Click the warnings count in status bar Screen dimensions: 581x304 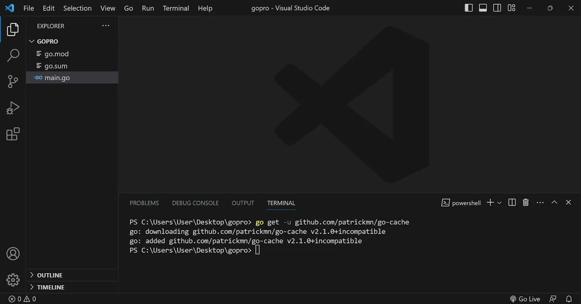(30, 299)
